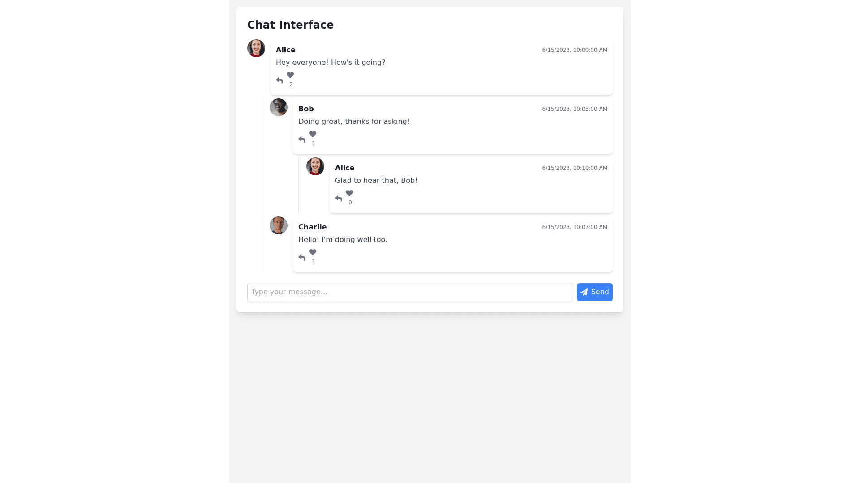Image resolution: width=860 pixels, height=483 pixels.
Task: Click Bob's name in the thread
Action: point(306,109)
